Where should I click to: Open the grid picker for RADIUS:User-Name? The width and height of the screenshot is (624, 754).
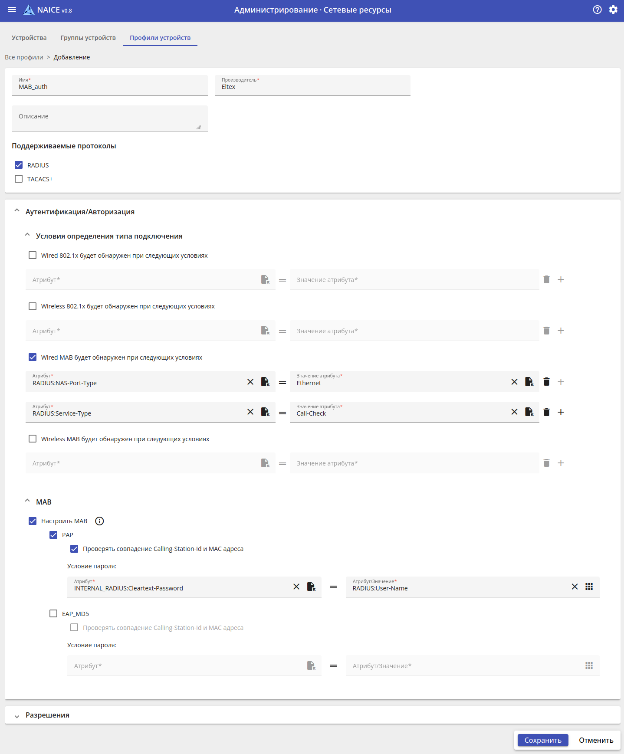(x=589, y=587)
